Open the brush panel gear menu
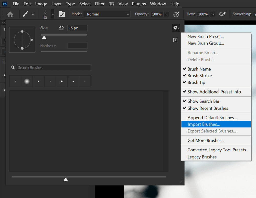Image resolution: width=256 pixels, height=198 pixels. point(176,28)
